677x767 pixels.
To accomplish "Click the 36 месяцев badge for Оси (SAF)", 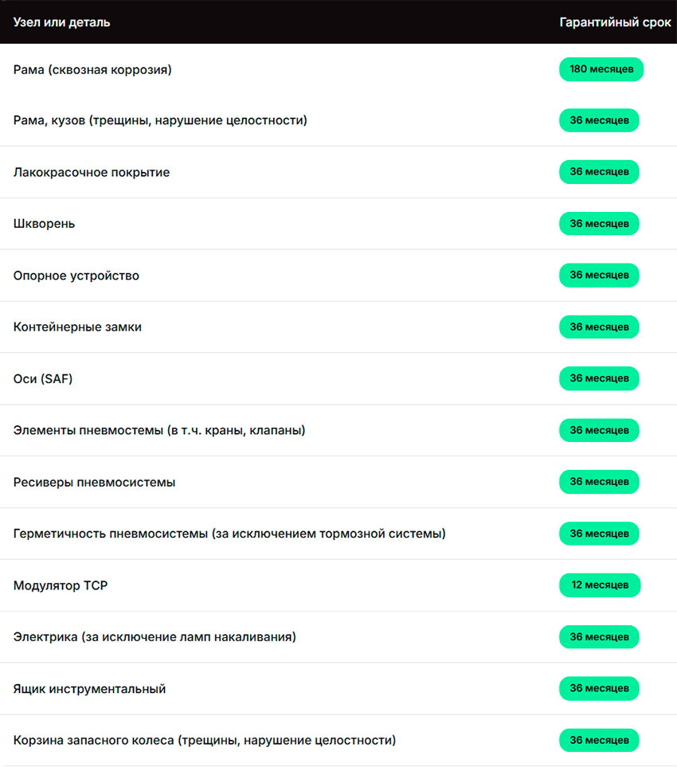I will point(599,379).
